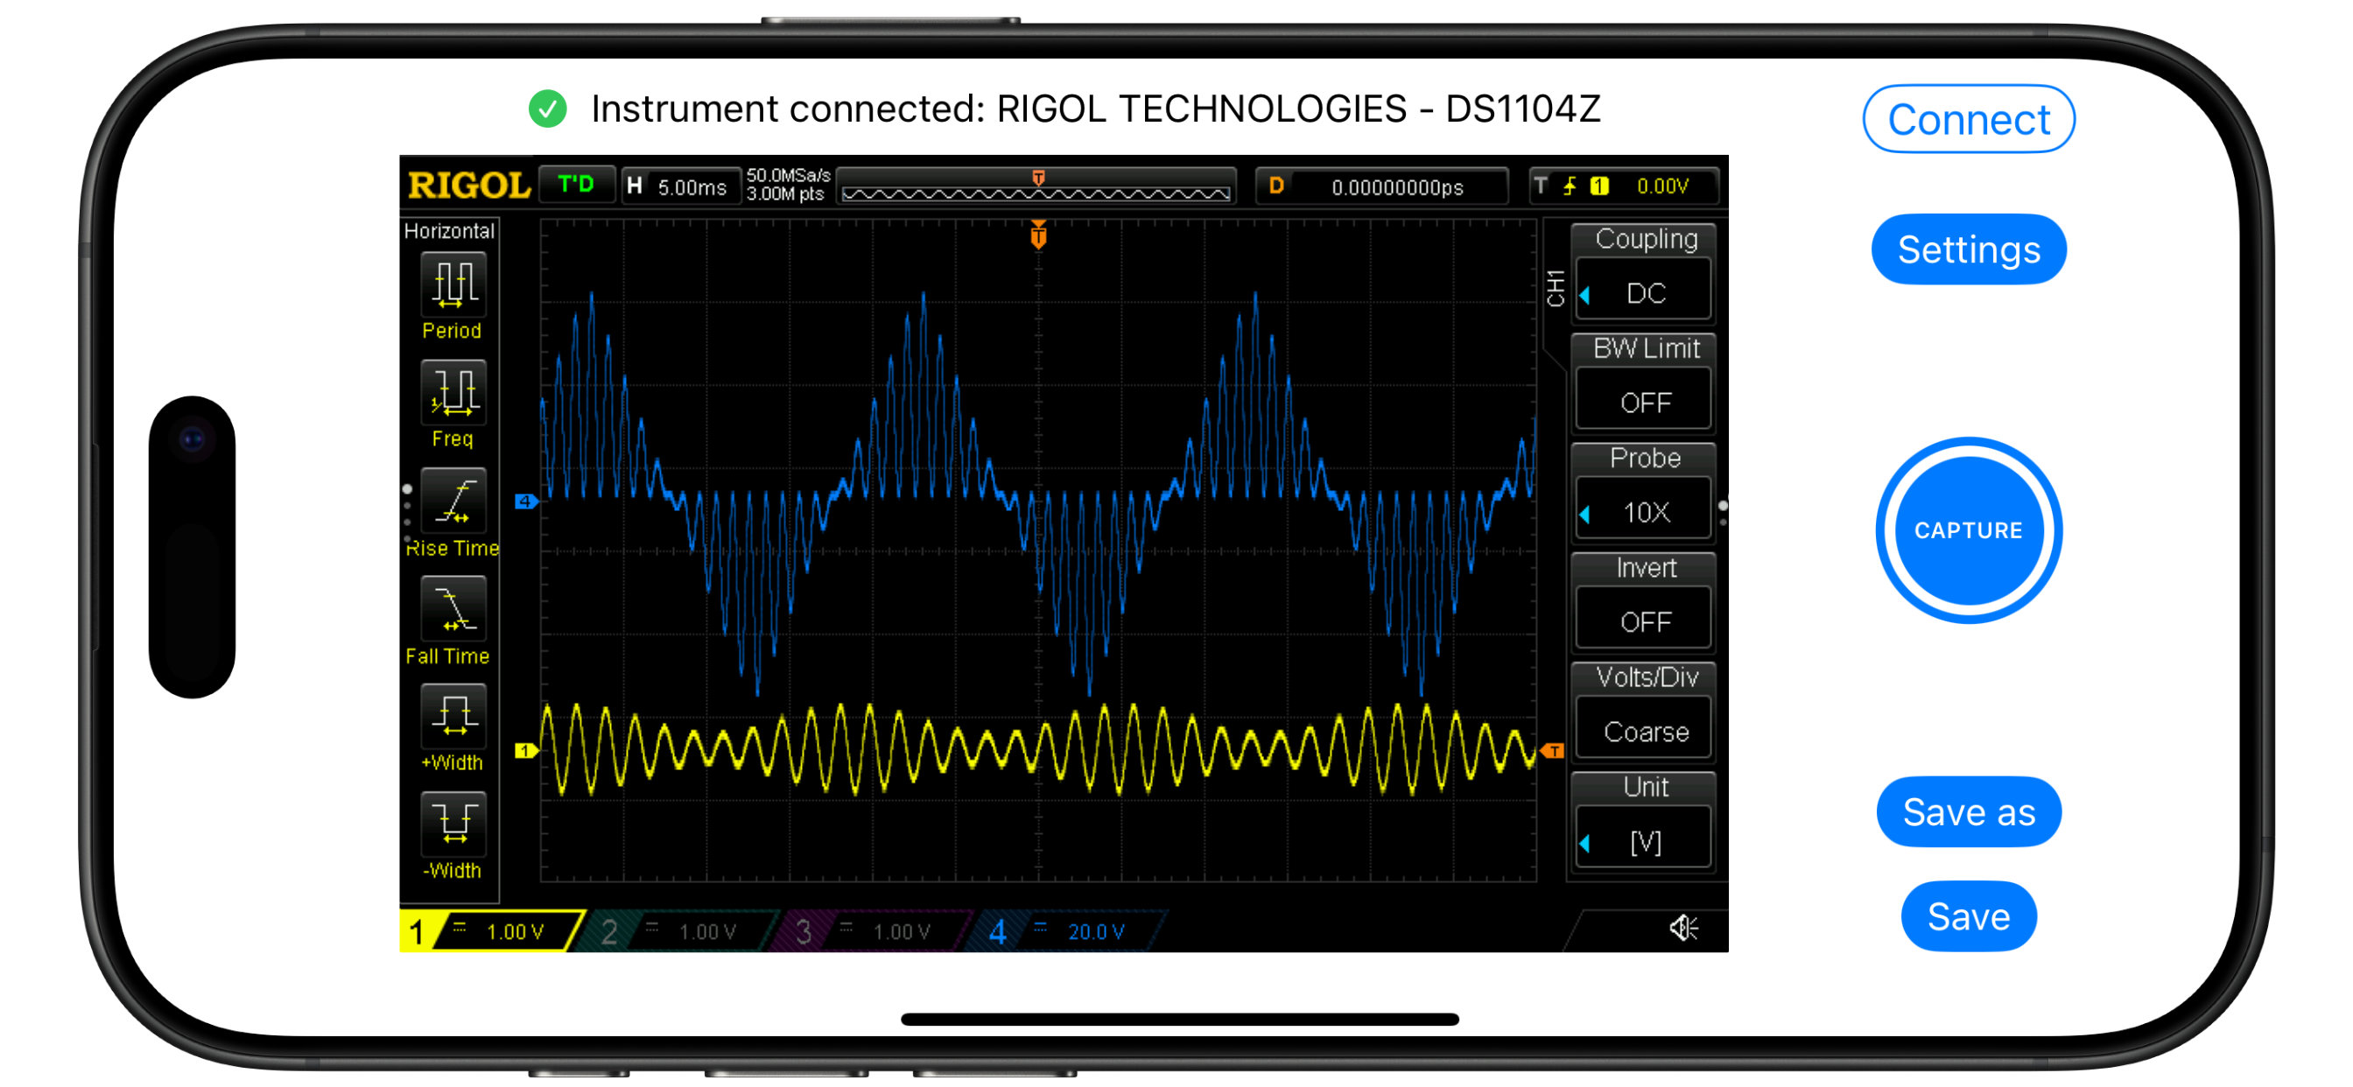Click the muted speaker sound icon
2353x1087 pixels.
[x=1683, y=929]
